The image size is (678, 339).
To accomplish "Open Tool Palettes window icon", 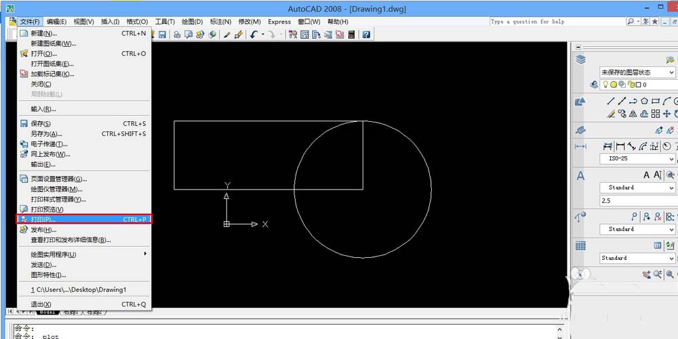I will pyautogui.click(x=317, y=35).
